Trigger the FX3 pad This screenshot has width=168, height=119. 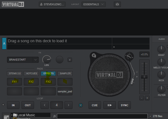(48, 82)
